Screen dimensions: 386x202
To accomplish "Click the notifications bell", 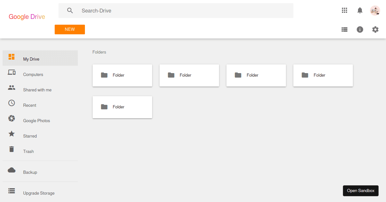I will 360,10.
